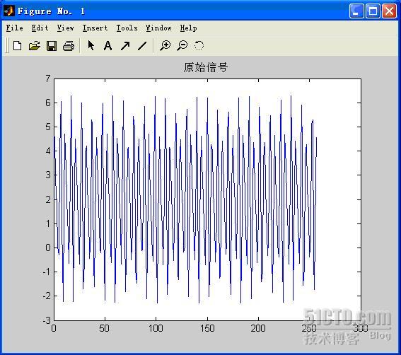Click the y-axis tick label -1
Image resolution: width=401 pixels, height=355 pixels.
pos(47,272)
